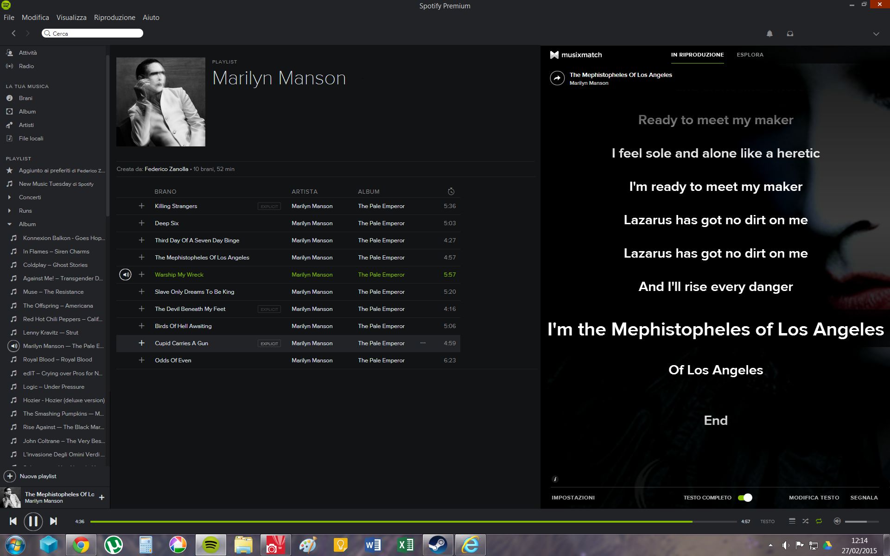Click Modifica Testo link
The image size is (890, 556).
(x=814, y=498)
